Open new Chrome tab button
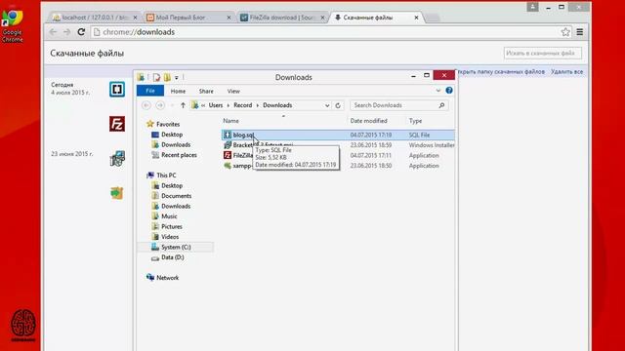625x351 pixels. pos(433,18)
